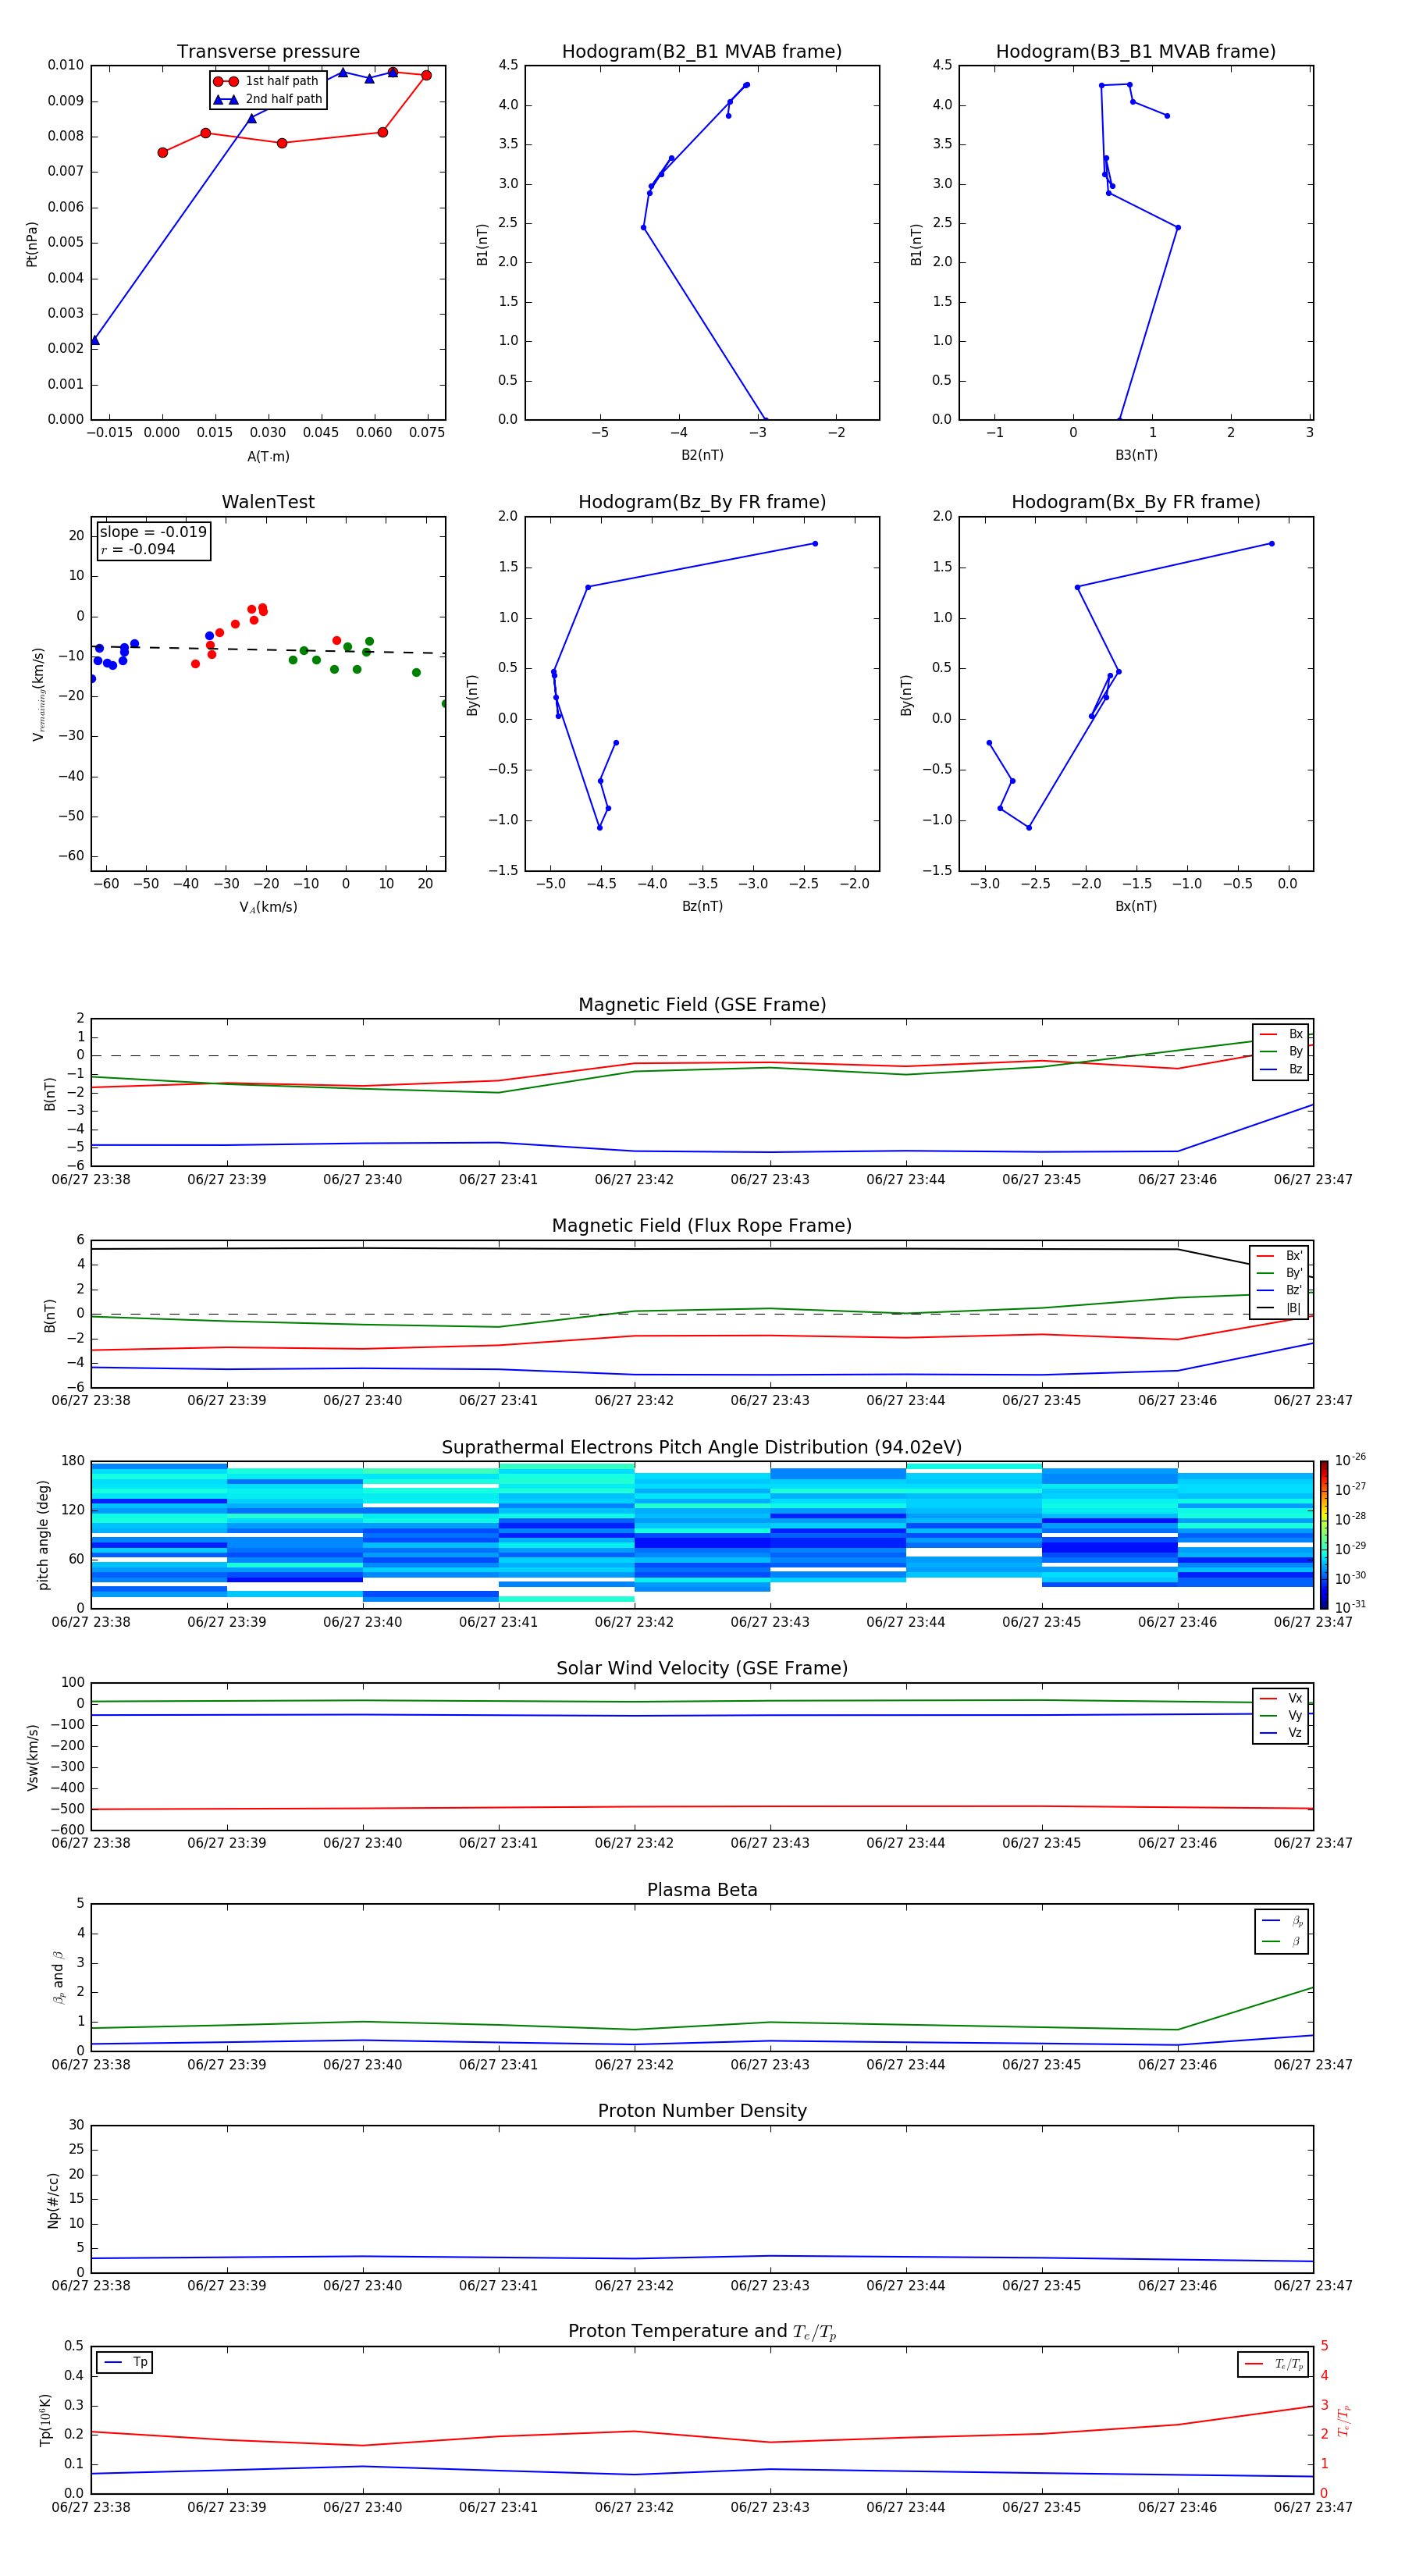Click the |B| legend entry in the Flux Rope plot

point(1279,1308)
